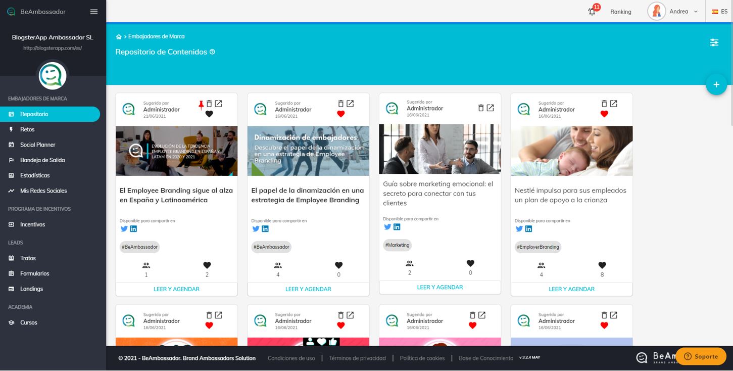Click the LinkedIn share icon on Nestlé card
Viewport: 733px width, 371px height.
point(528,228)
